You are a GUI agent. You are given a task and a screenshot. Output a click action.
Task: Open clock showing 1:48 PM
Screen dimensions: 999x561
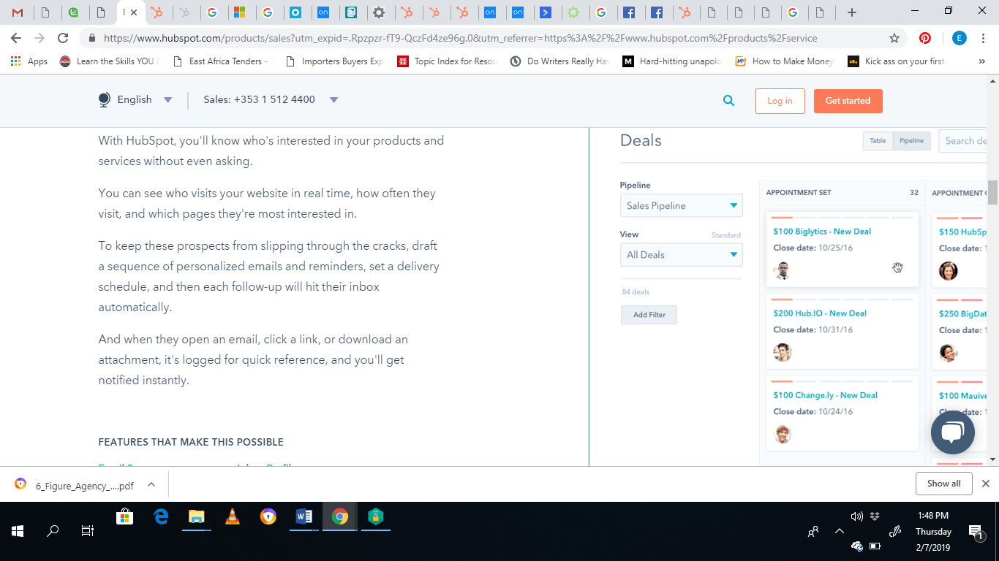pos(933,516)
